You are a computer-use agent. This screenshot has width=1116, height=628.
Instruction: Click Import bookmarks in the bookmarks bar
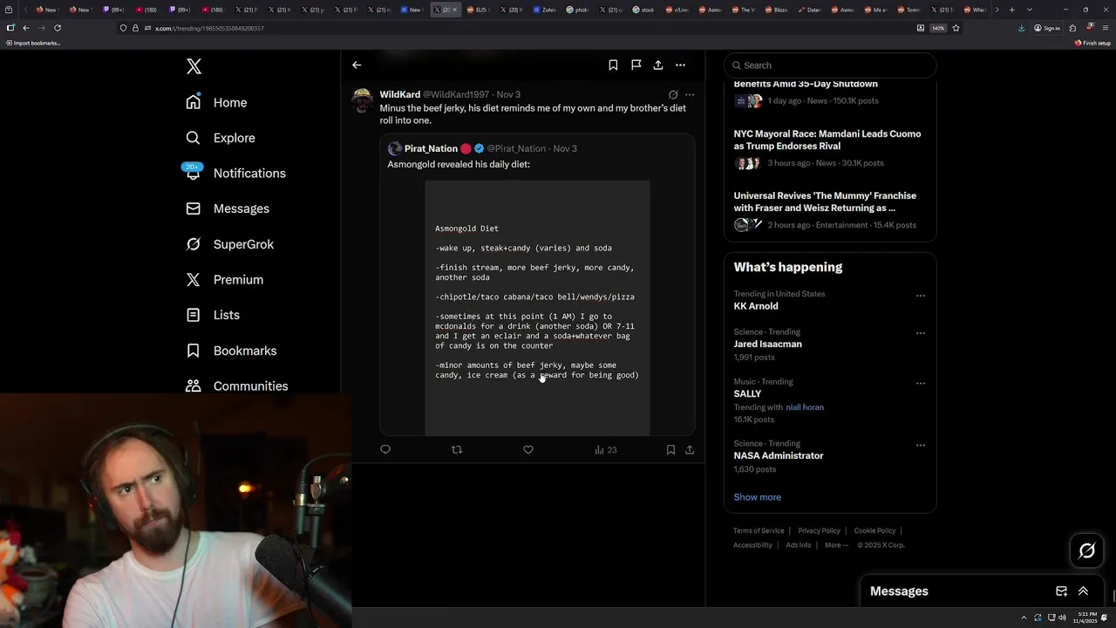[34, 43]
